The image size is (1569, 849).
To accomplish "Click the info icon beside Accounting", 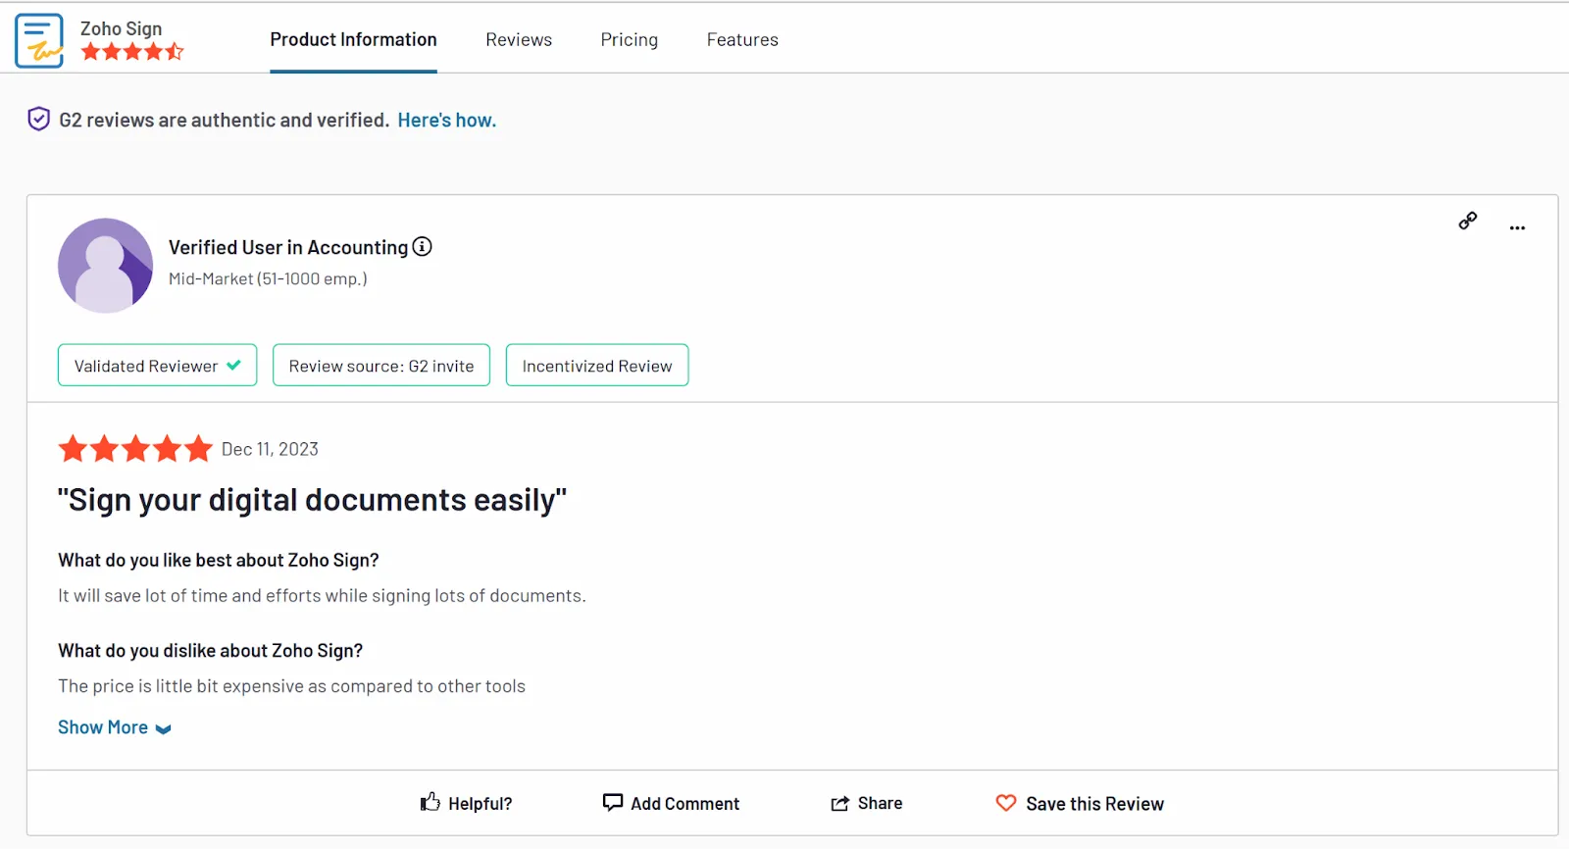I will (422, 247).
